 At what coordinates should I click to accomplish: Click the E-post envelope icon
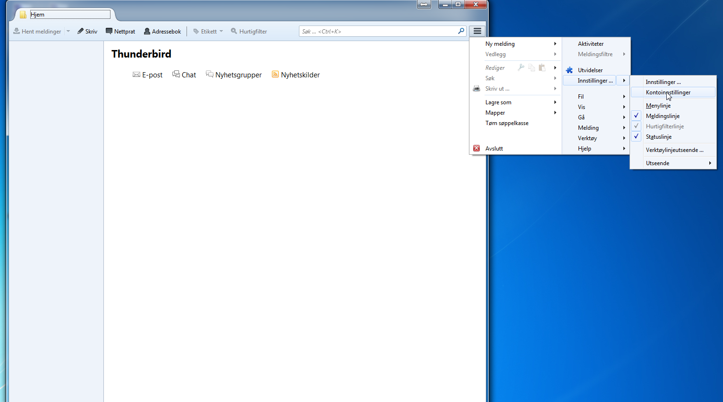coord(136,75)
